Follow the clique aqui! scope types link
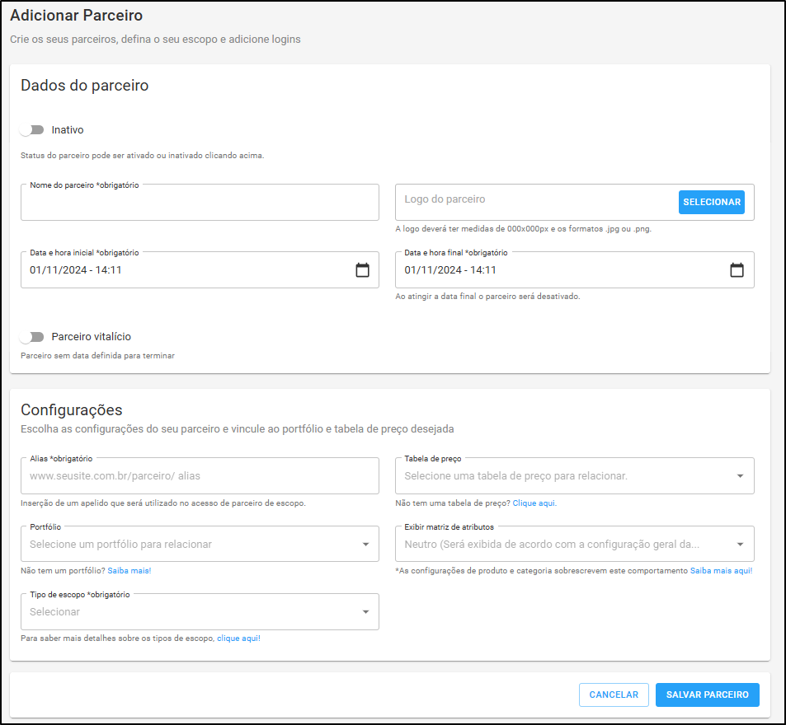 [x=238, y=638]
